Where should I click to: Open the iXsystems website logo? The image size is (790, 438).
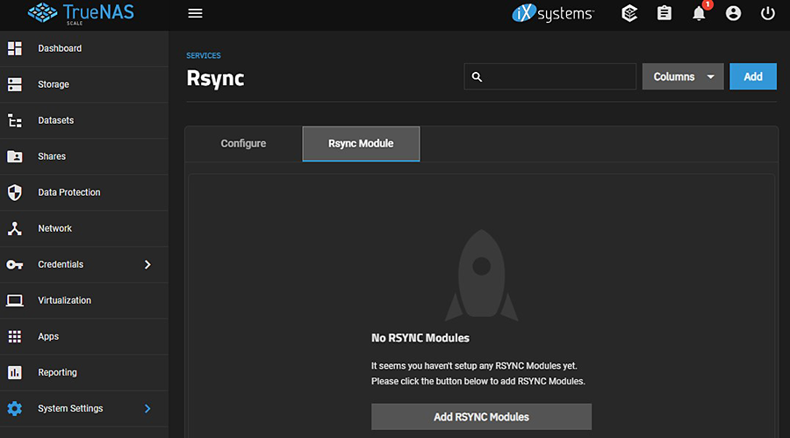(553, 14)
